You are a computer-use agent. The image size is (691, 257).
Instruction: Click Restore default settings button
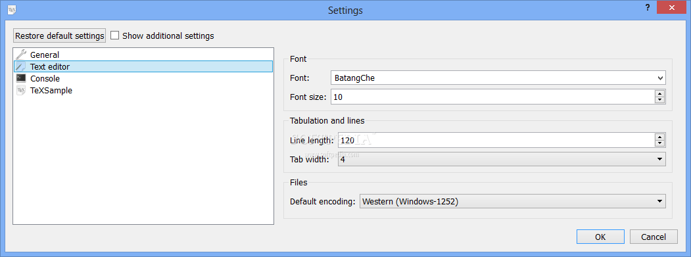(59, 35)
